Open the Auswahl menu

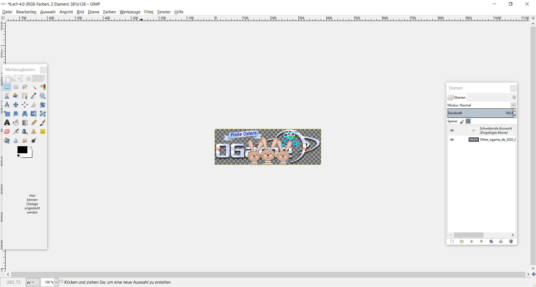point(48,12)
